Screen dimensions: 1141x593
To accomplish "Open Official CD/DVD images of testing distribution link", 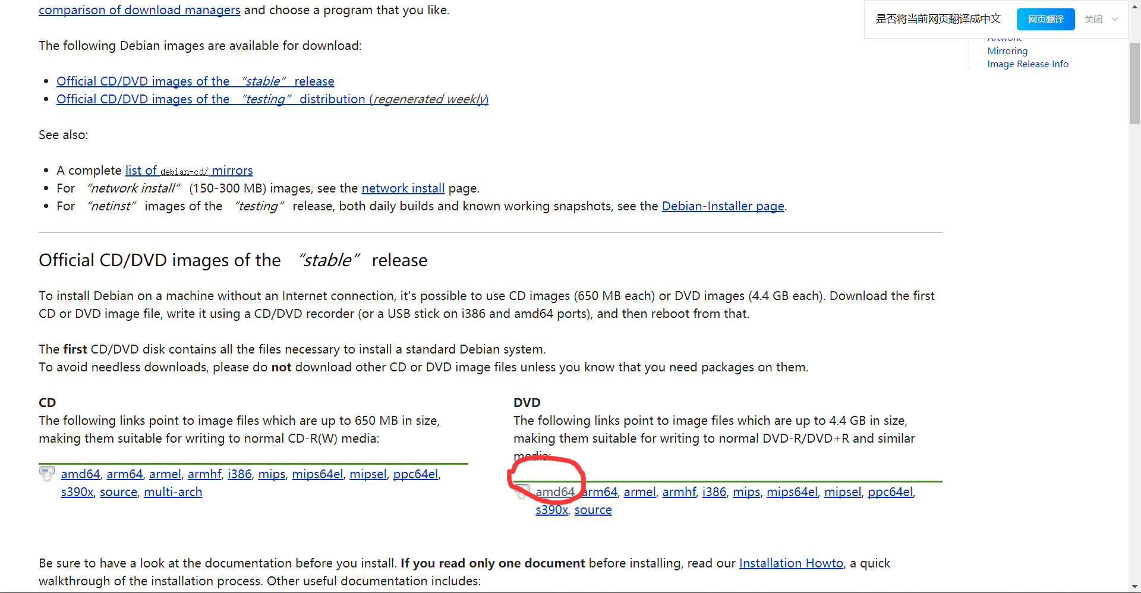I will click(x=273, y=99).
